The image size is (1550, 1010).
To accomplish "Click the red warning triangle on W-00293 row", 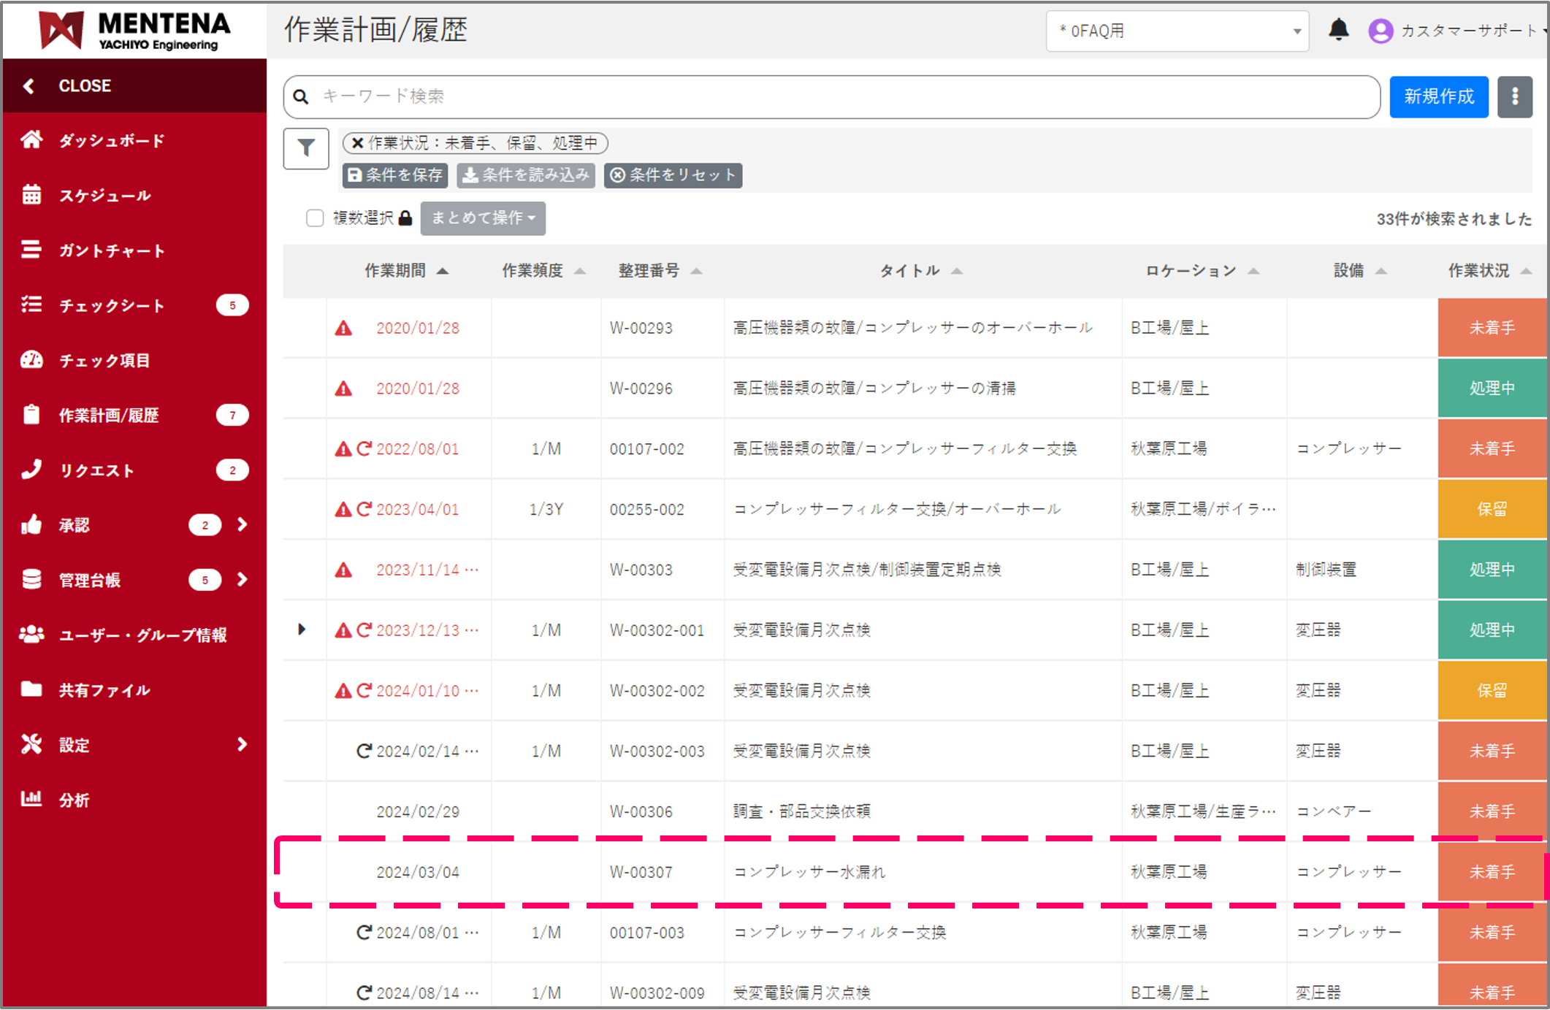I will (x=343, y=328).
